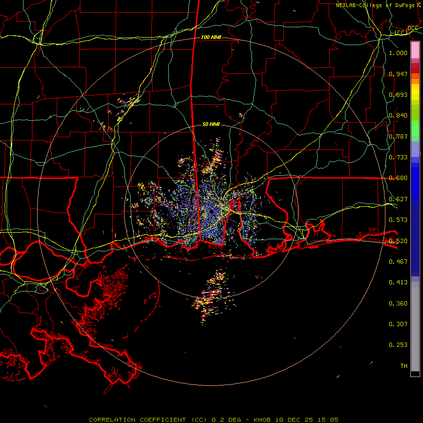Click the colorbar value 0.520
The width and height of the screenshot is (423, 423).
pos(398,241)
